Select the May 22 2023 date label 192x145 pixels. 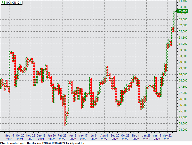coord(167,137)
